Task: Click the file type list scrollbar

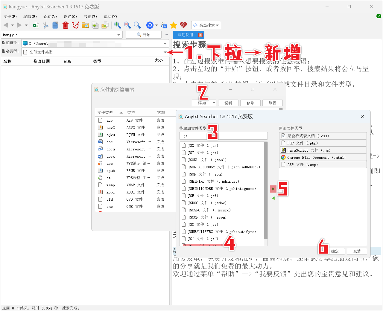Action: pos(266,190)
